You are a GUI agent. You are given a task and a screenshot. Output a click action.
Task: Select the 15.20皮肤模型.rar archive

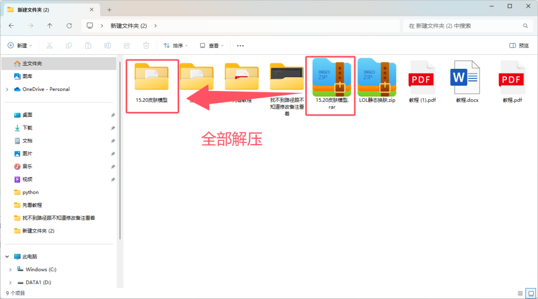[x=332, y=84]
